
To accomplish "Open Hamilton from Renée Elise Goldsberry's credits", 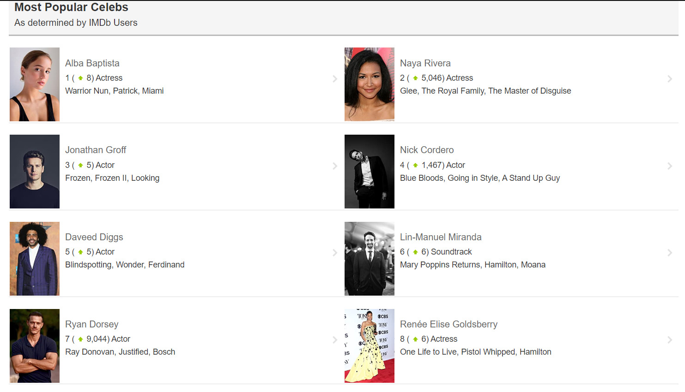I will tap(535, 351).
